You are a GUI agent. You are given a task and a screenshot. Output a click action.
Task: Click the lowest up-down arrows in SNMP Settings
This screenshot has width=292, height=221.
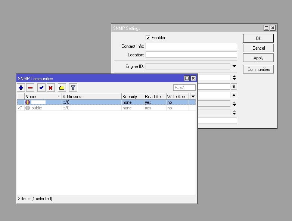(234, 112)
